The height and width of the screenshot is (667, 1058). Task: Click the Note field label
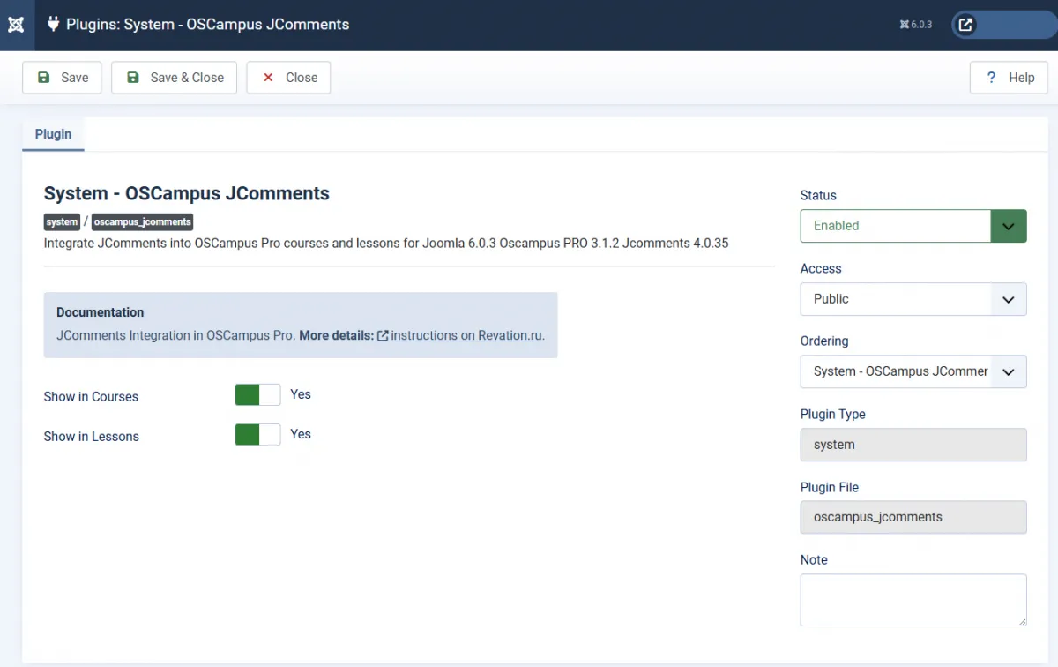coord(814,560)
